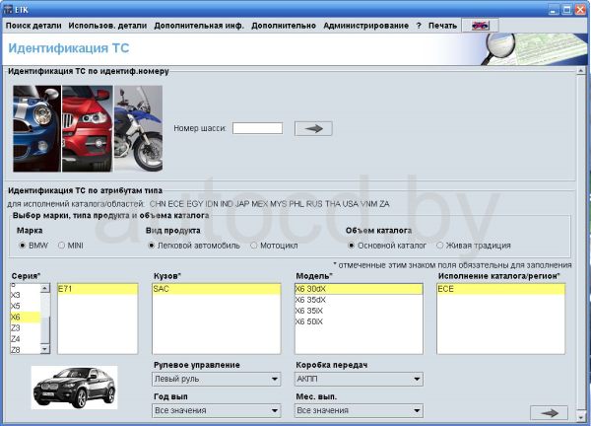Image resolution: width=591 pixels, height=426 pixels.
Task: Click the ETK application title icon
Action: pyautogui.click(x=8, y=10)
